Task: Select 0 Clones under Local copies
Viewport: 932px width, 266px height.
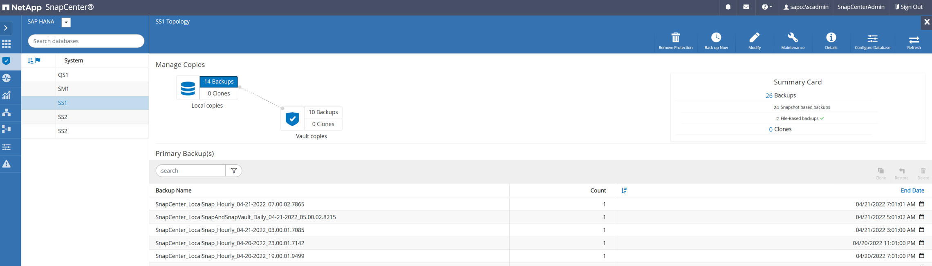Action: tap(219, 93)
